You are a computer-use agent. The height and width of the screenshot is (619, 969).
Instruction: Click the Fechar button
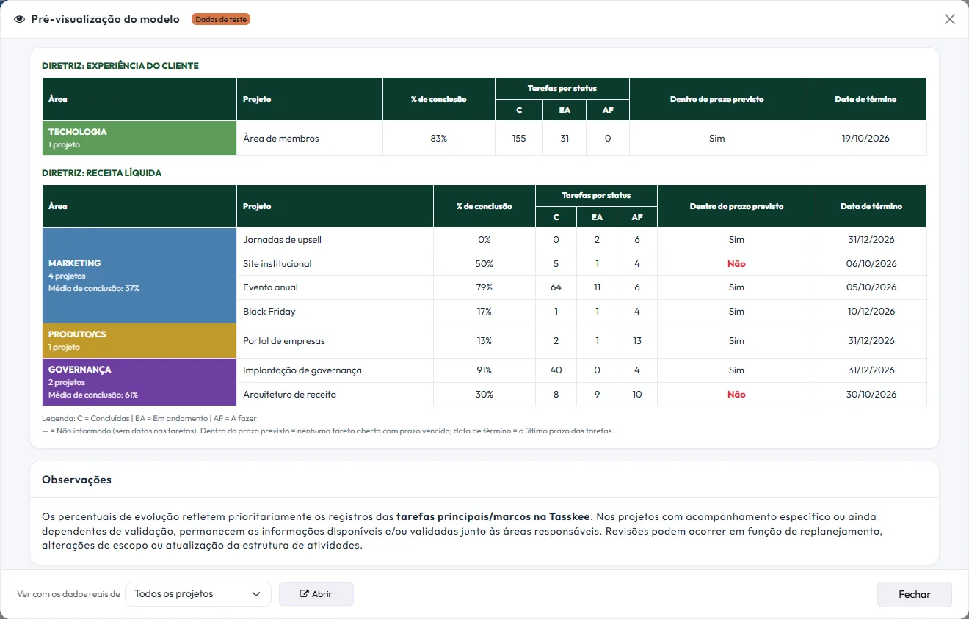[915, 594]
